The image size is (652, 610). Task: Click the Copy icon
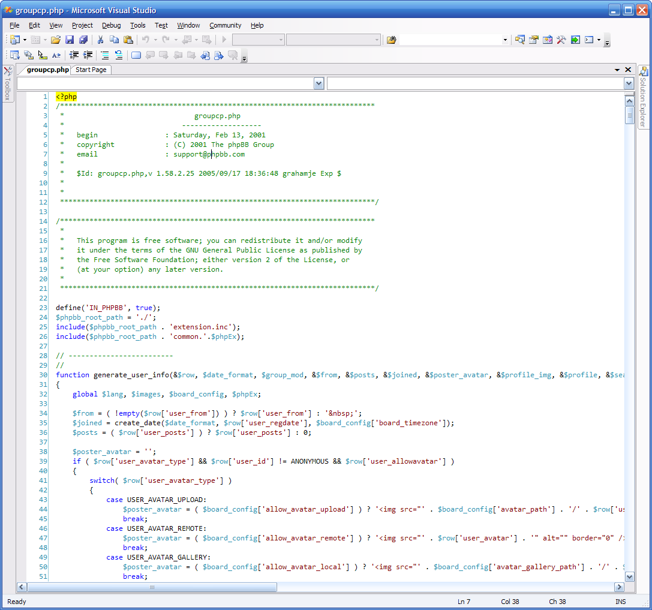tap(115, 40)
